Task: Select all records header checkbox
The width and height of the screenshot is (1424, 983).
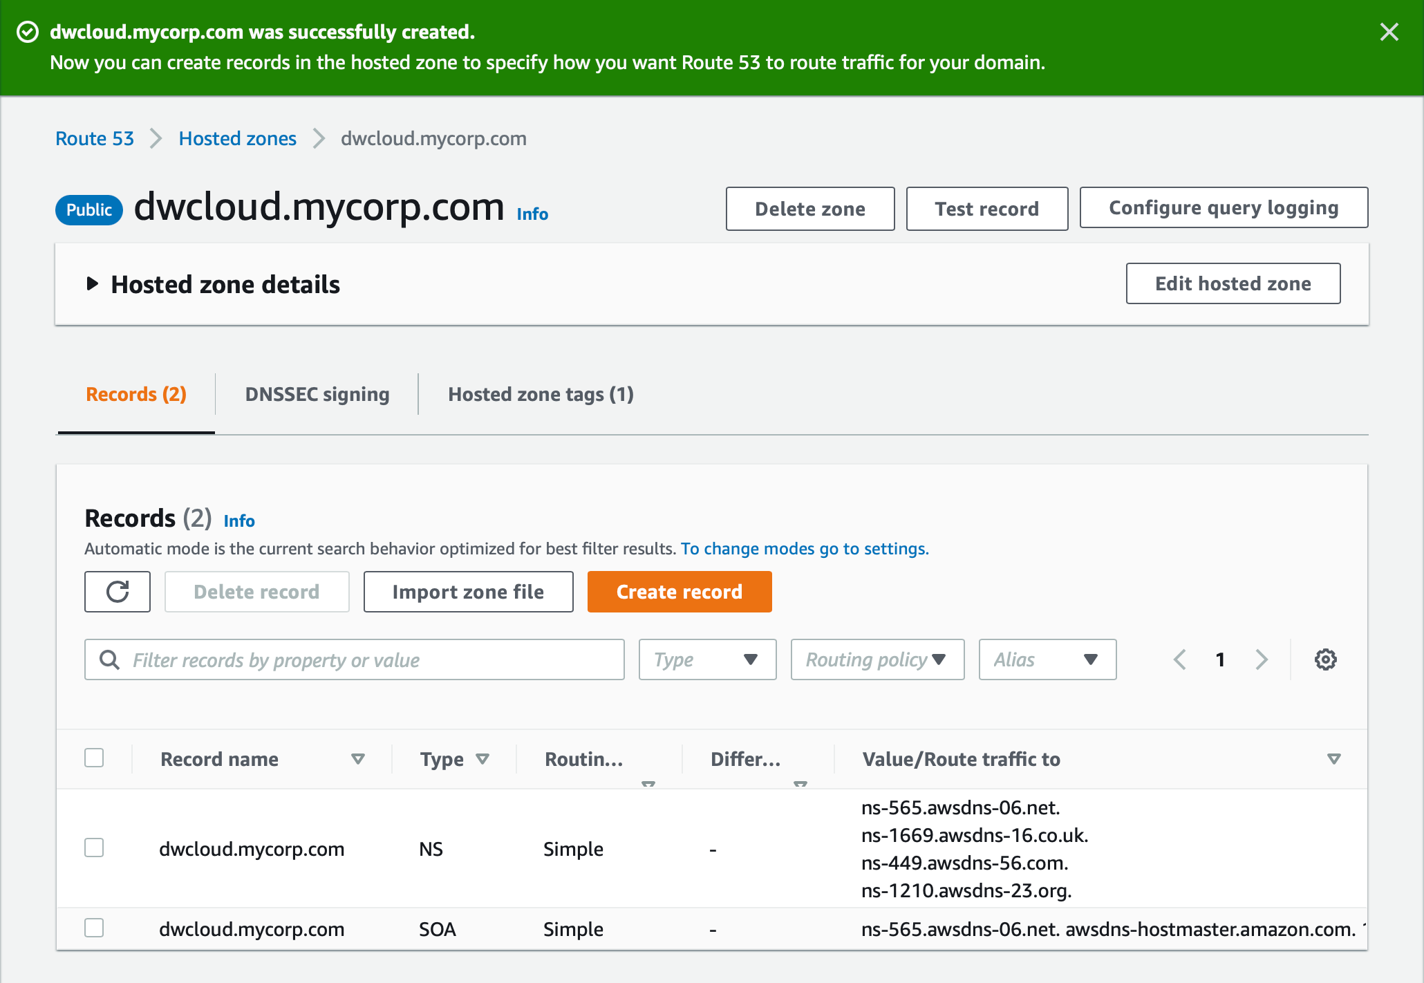Action: pyautogui.click(x=94, y=758)
